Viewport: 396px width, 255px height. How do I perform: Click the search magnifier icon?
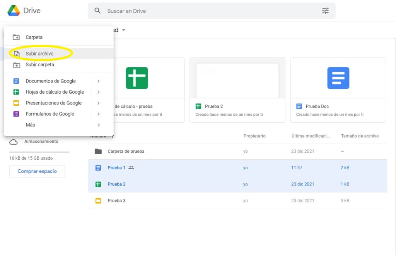[97, 11]
